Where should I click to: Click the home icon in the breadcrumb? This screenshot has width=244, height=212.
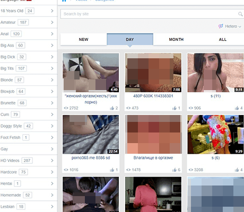[x=64, y=1]
